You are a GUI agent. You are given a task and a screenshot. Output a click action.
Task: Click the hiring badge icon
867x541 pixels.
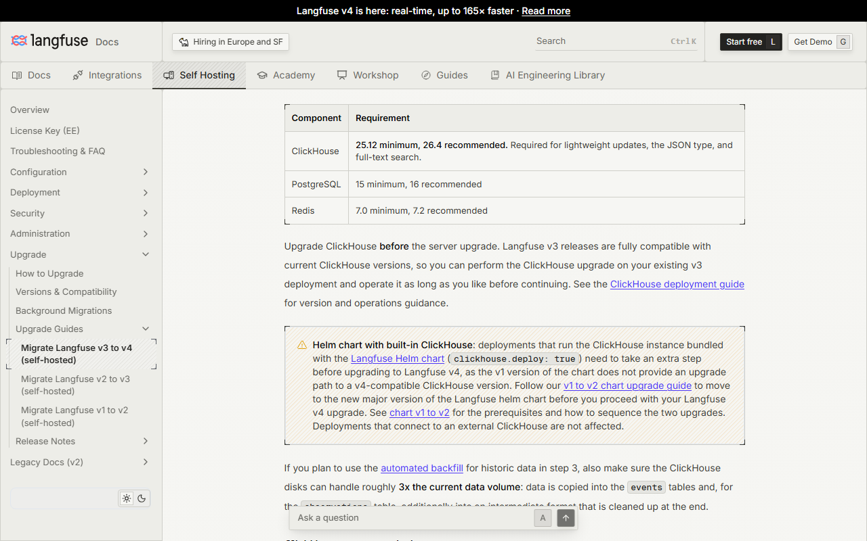(x=184, y=42)
